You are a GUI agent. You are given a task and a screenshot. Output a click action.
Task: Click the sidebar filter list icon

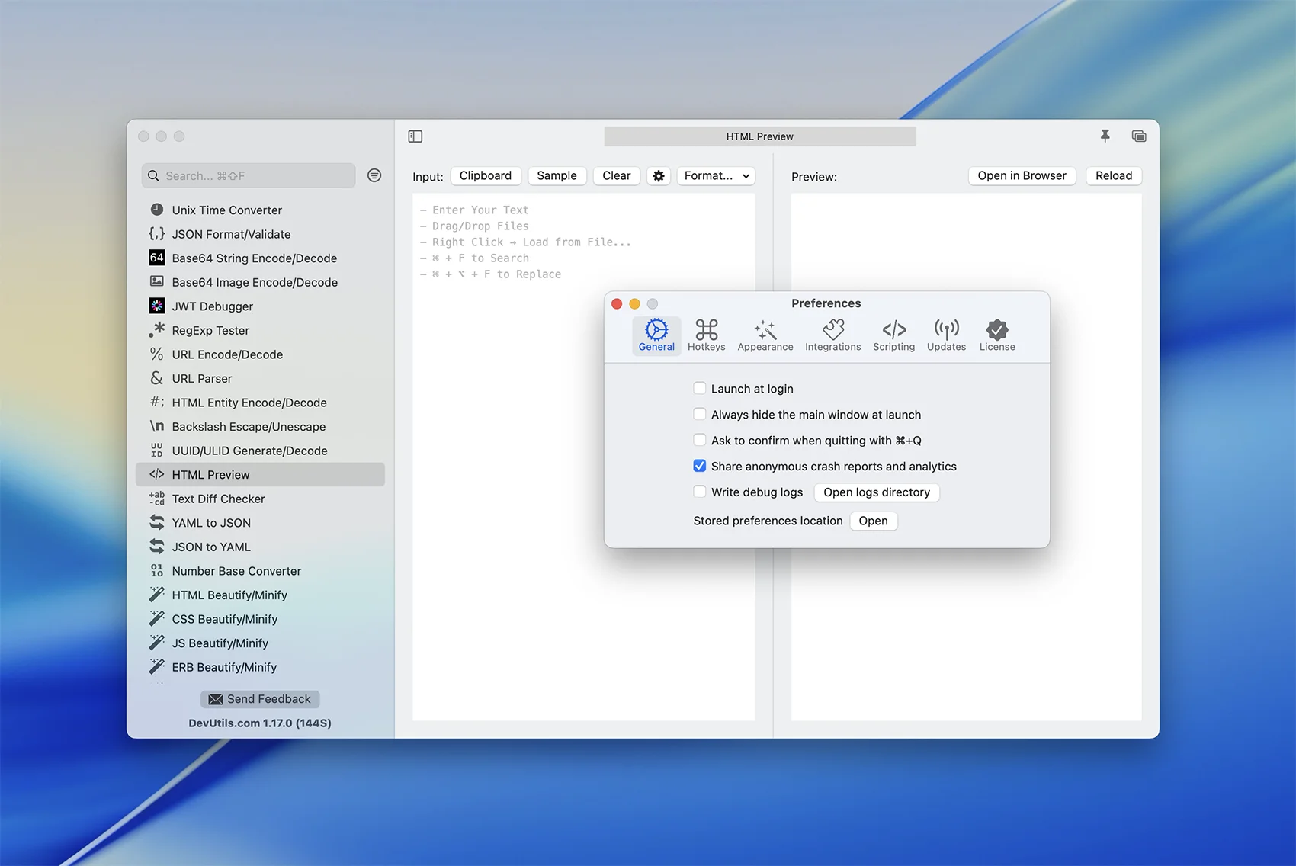[374, 175]
